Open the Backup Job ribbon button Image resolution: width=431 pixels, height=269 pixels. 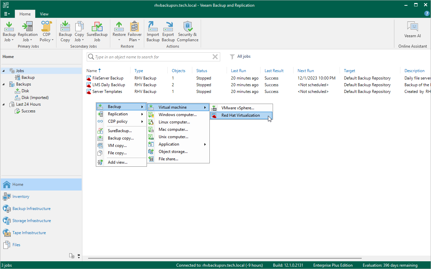pos(9,32)
